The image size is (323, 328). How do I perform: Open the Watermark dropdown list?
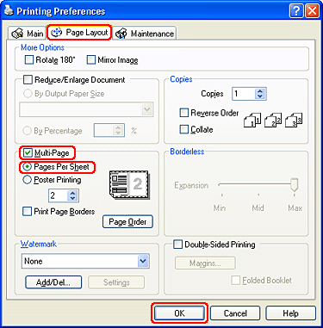pos(143,261)
